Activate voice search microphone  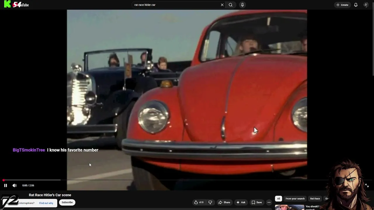pyautogui.click(x=242, y=5)
